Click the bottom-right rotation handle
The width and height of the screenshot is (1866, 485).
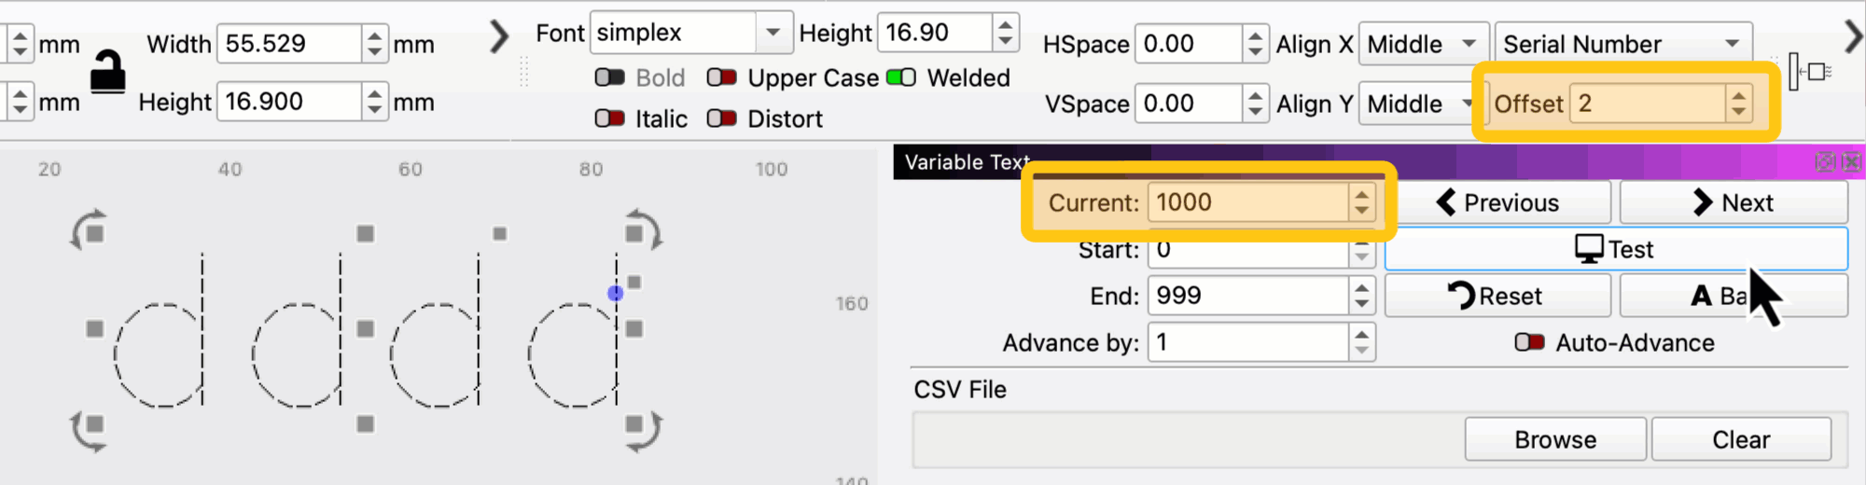click(x=643, y=429)
